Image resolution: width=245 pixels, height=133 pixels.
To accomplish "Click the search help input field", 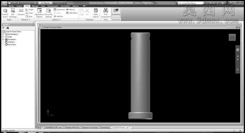I will (190, 3).
